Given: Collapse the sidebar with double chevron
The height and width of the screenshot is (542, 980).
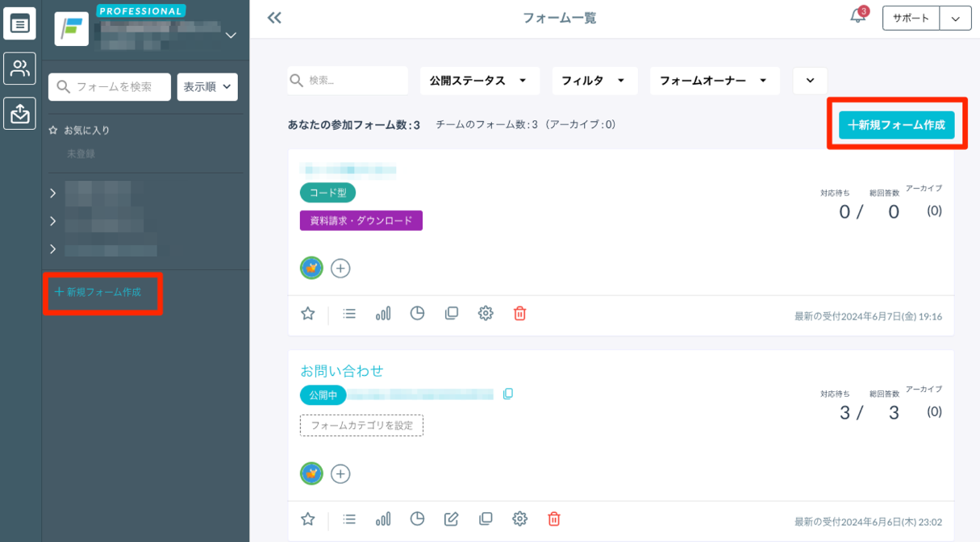Looking at the screenshot, I should click(x=274, y=18).
